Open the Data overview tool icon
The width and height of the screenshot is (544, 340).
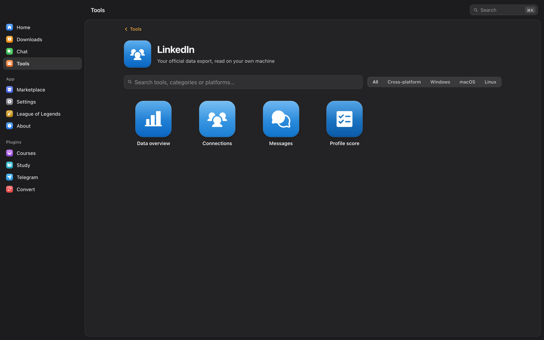coord(153,119)
